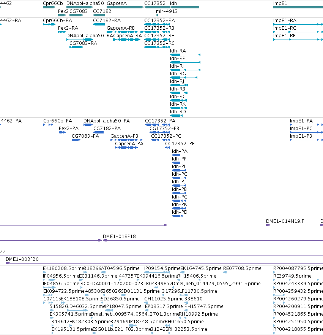Select the DME1-003F20 BAC label
The height and width of the screenshot is (335, 323).
(x=22, y=259)
